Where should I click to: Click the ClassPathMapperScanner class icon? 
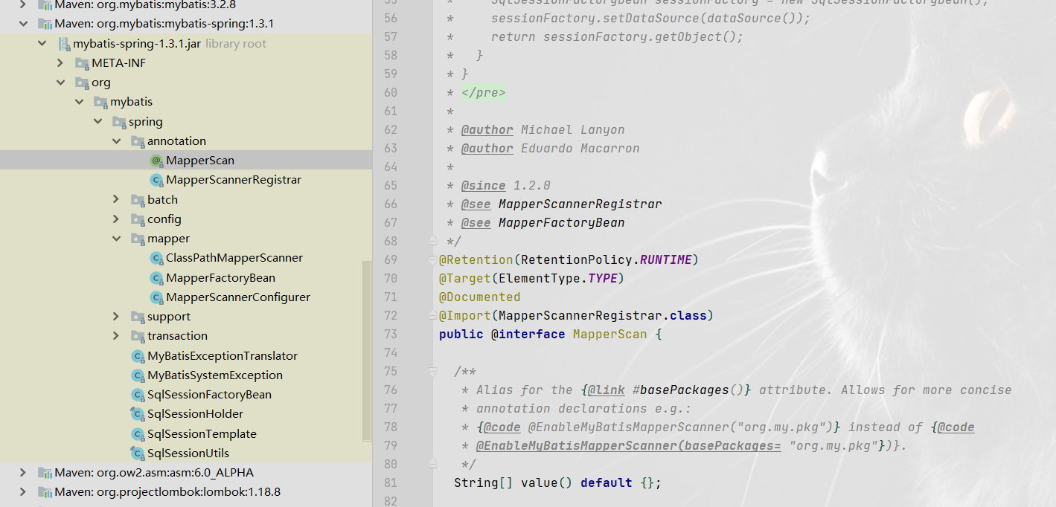point(156,258)
